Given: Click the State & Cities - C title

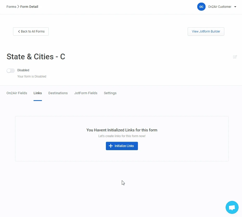Looking at the screenshot, I should coord(36,56).
